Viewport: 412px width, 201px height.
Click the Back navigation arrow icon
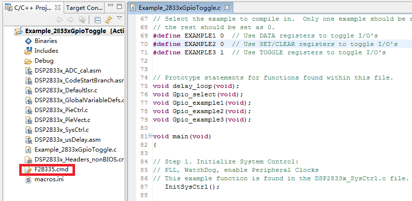point(59,20)
